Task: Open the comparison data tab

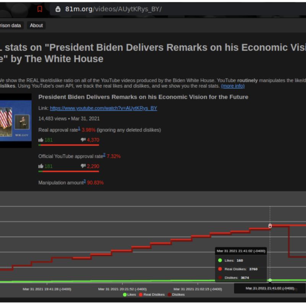Action: click(11, 26)
